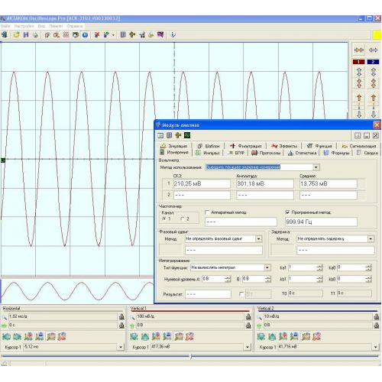Expand the phase shift method dropdown
382x382 pixels.
coord(258,239)
